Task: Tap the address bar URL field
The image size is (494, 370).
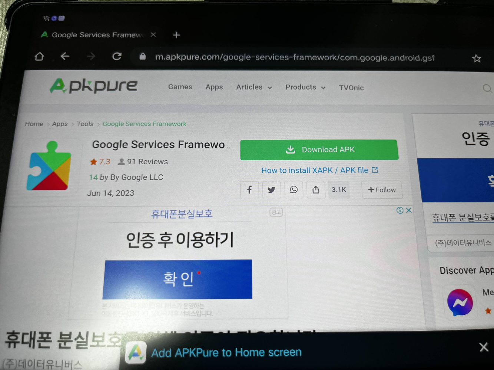Action: click(x=295, y=57)
